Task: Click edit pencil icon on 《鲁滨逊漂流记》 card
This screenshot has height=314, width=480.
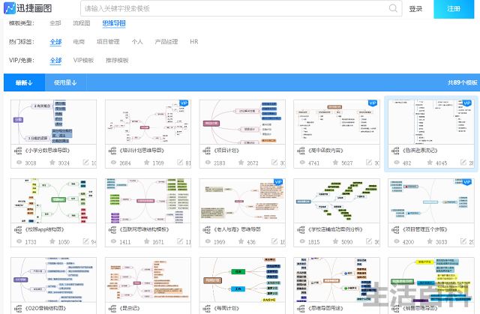Action: (463, 163)
